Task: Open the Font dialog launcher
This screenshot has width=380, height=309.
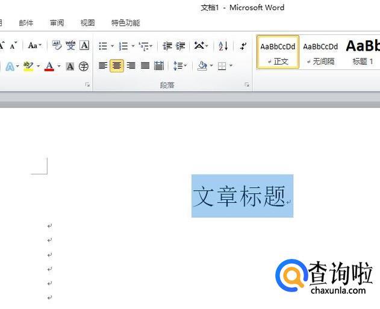Action: pyautogui.click(x=87, y=84)
